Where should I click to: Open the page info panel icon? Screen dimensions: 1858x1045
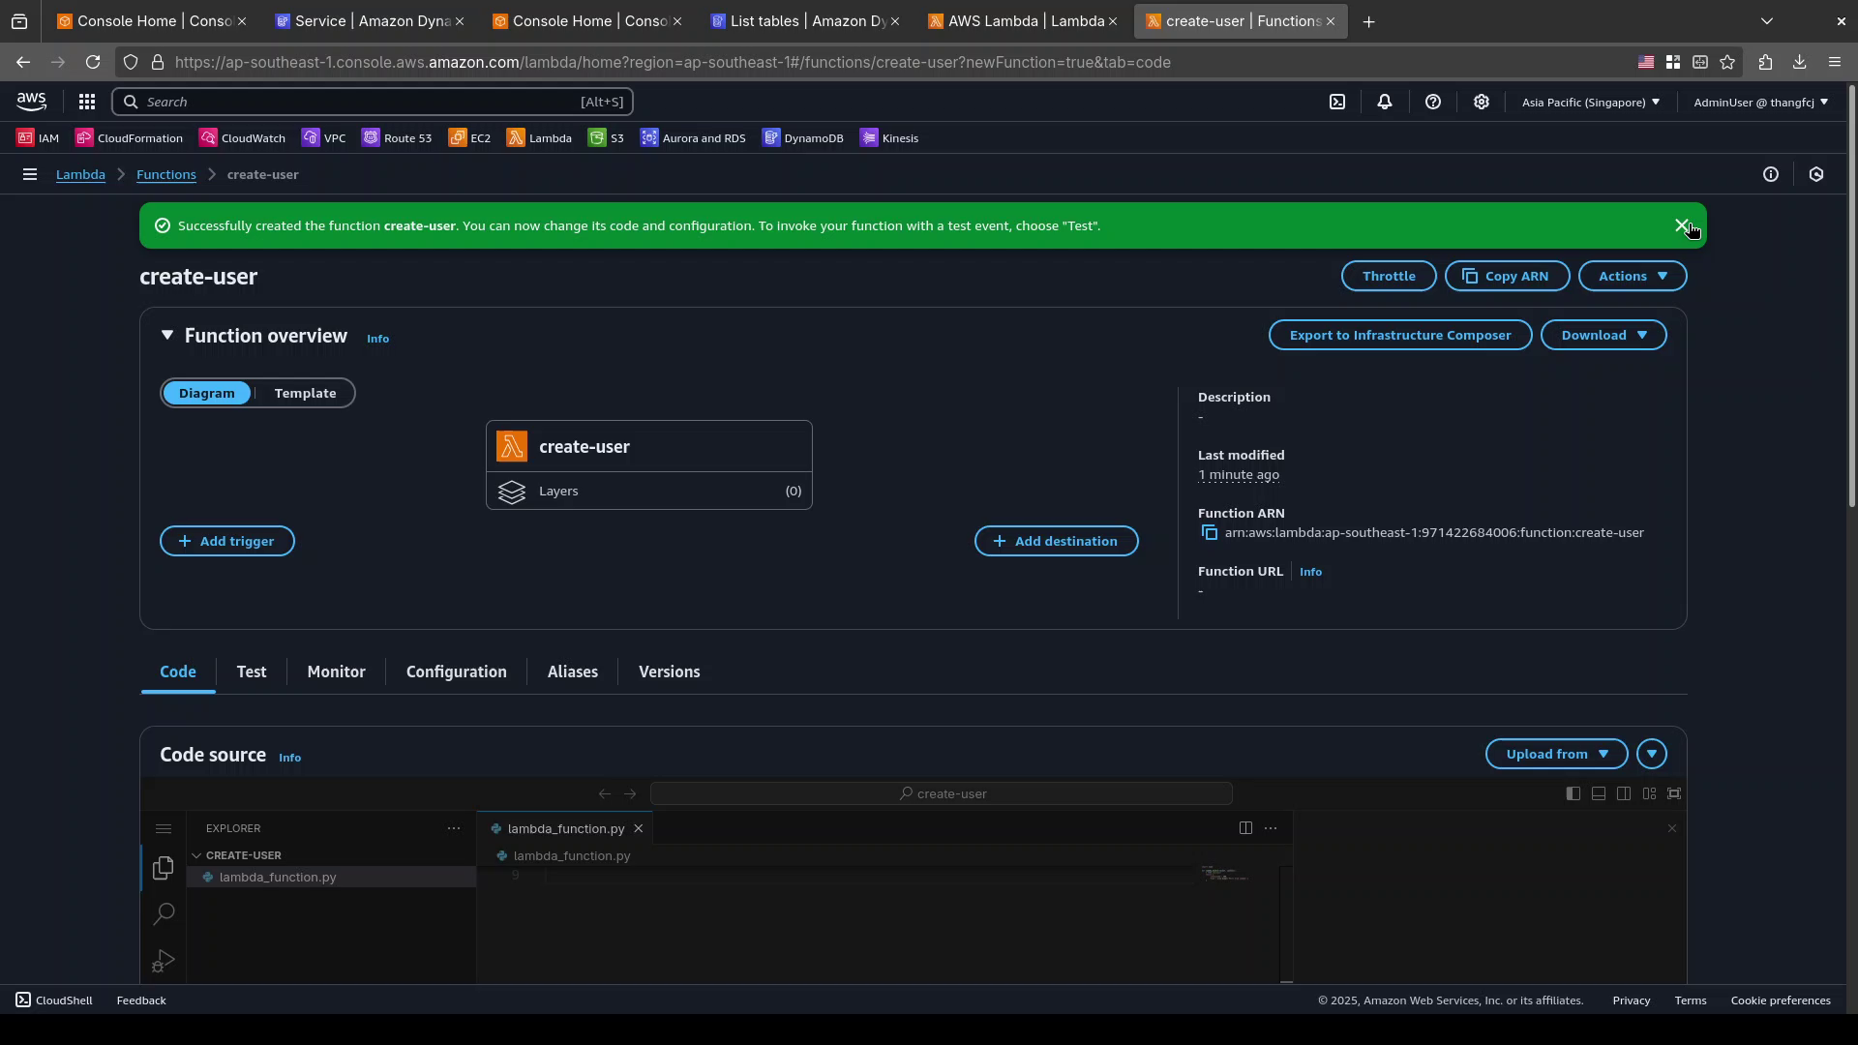point(1771,174)
